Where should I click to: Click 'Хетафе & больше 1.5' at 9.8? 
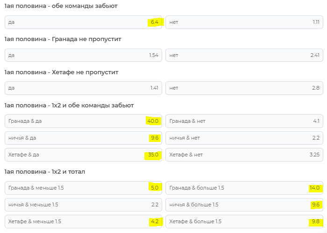(x=244, y=221)
